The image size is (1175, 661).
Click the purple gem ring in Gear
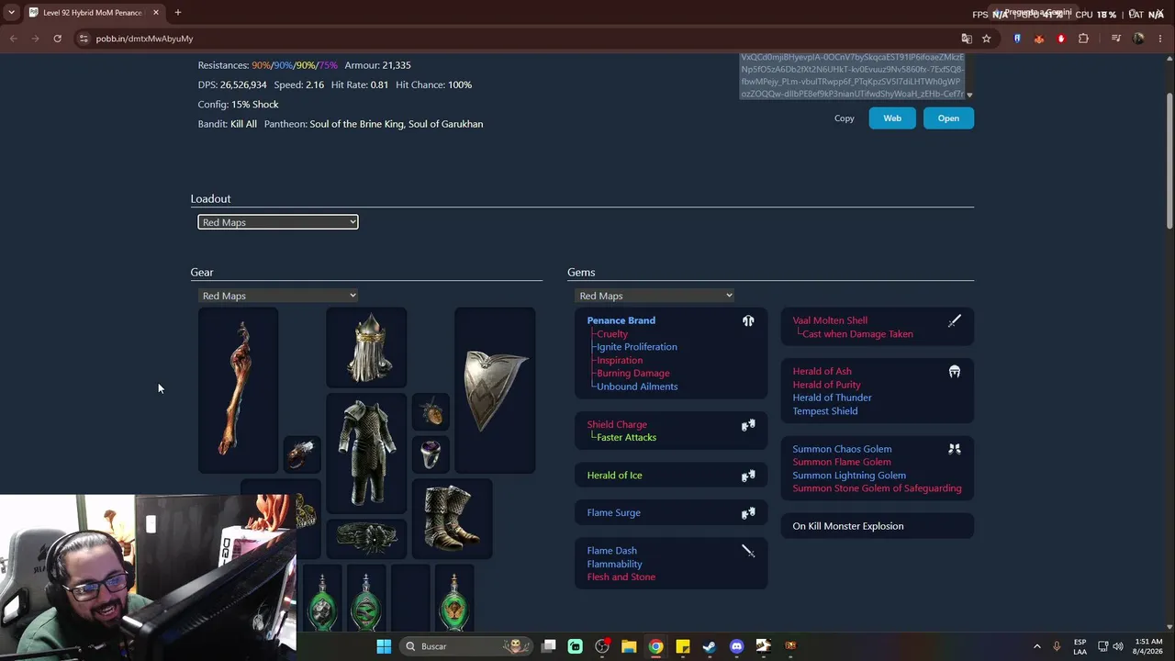click(x=431, y=454)
